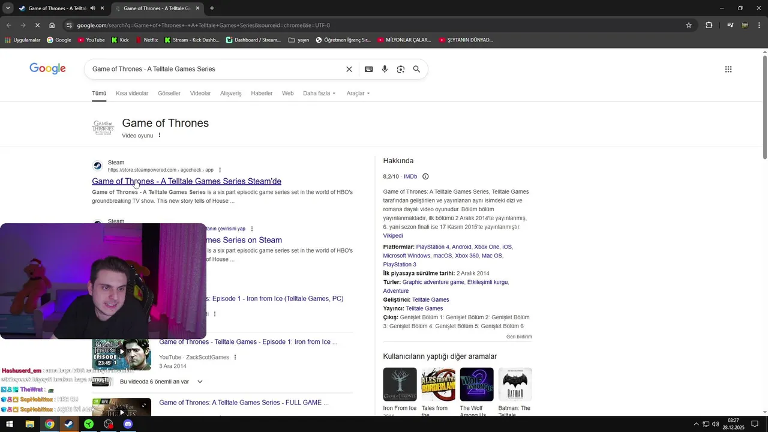
Task: Click the magnifier search button
Action: coord(416,69)
